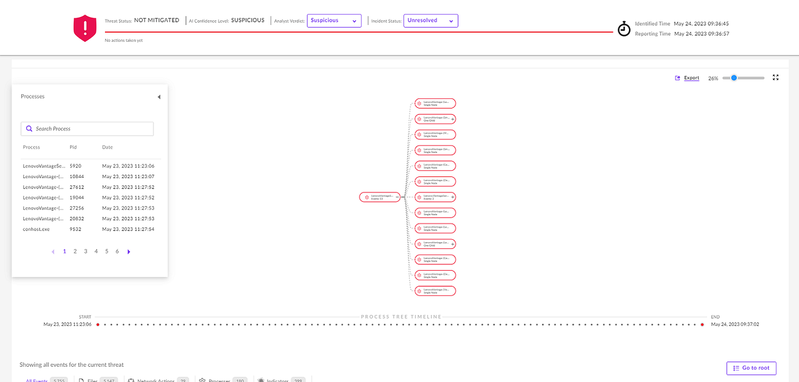Click the Network Actions tab icon
The height and width of the screenshot is (382, 799).
pyautogui.click(x=131, y=381)
